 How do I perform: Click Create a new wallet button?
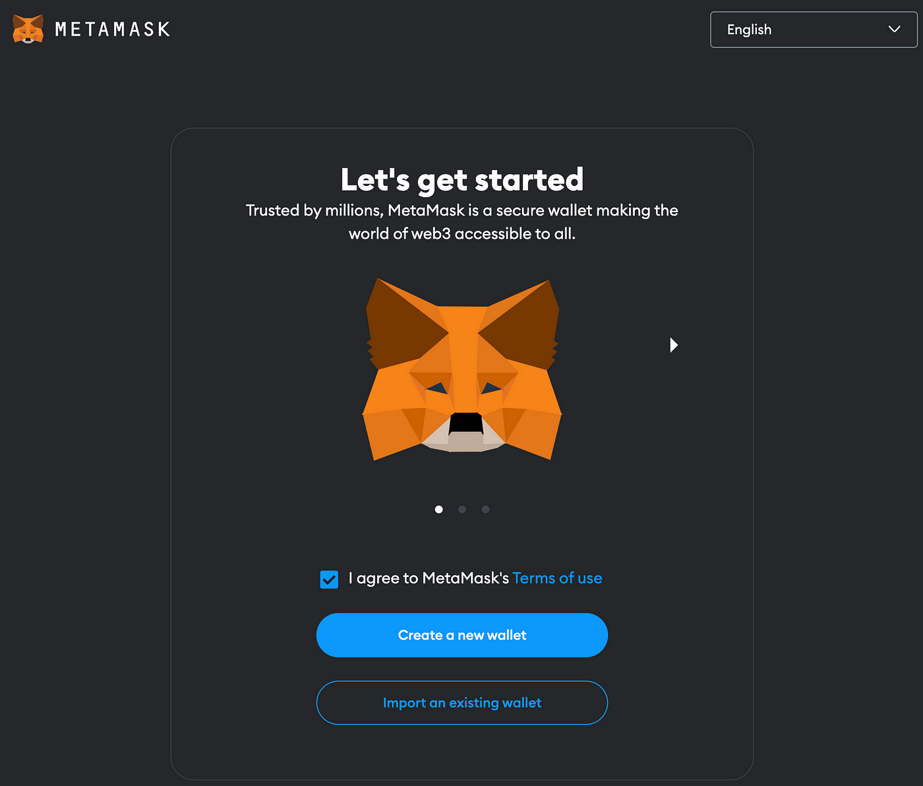click(x=462, y=635)
